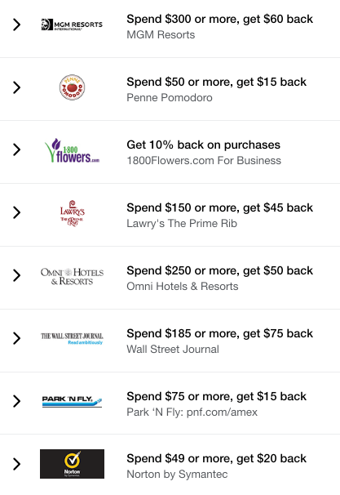Click the Omni Hotels & Resorts logo
Screen dimensions: 340x495
click(73, 276)
